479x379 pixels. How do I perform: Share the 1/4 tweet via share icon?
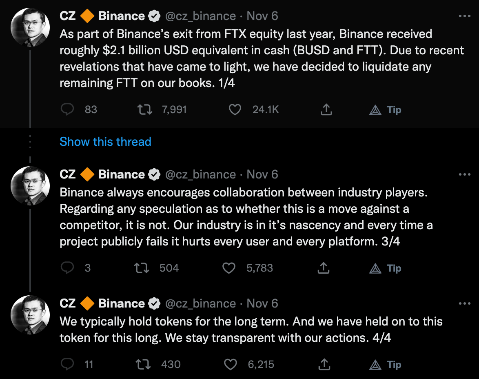click(326, 109)
